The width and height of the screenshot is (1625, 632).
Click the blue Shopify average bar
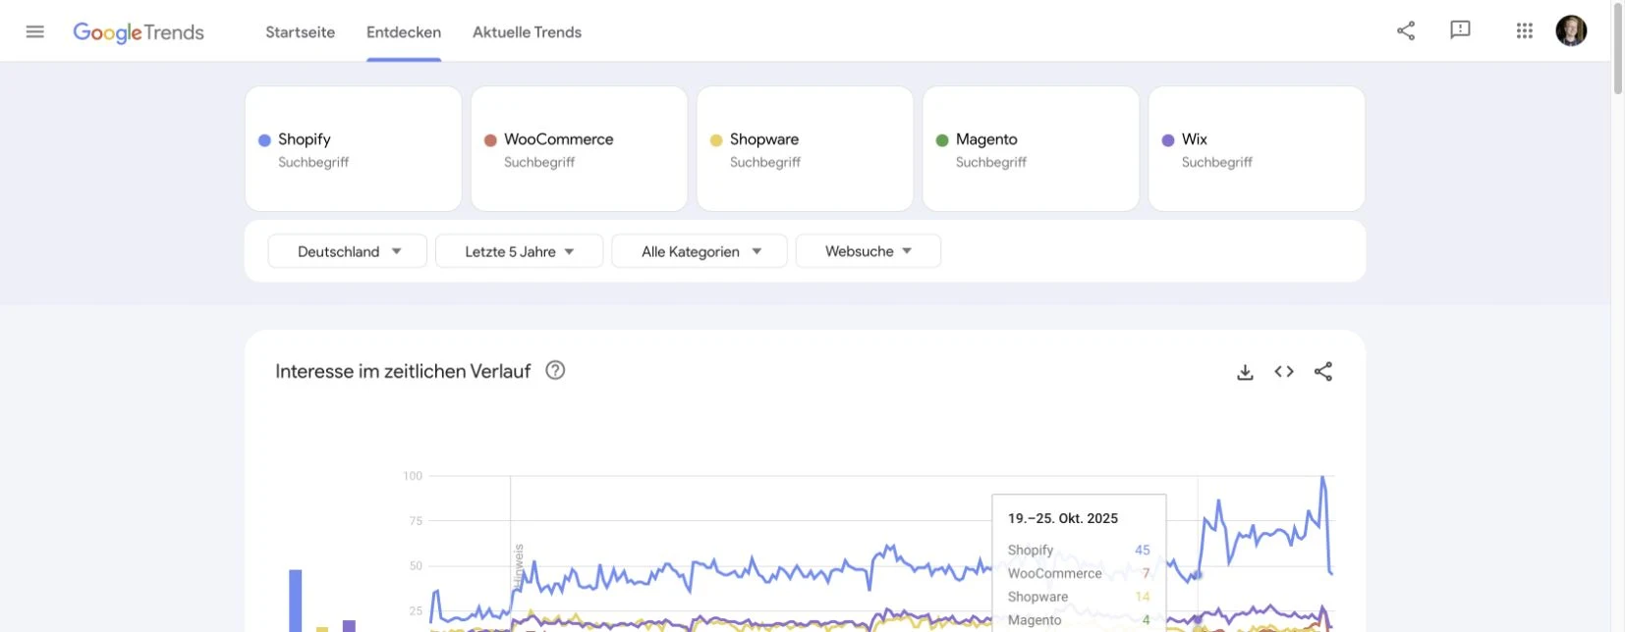pyautogui.click(x=296, y=601)
